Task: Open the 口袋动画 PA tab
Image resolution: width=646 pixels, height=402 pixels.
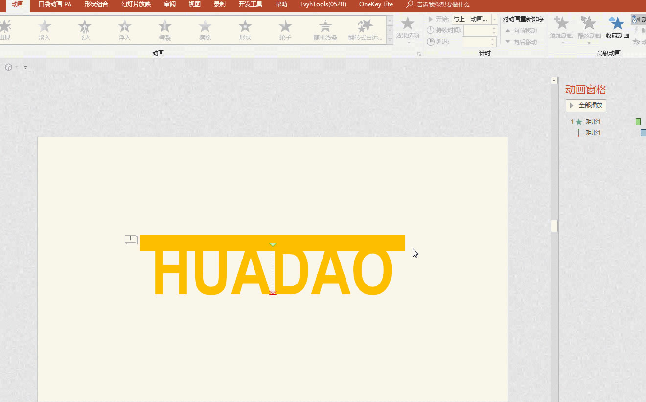Action: [x=55, y=4]
